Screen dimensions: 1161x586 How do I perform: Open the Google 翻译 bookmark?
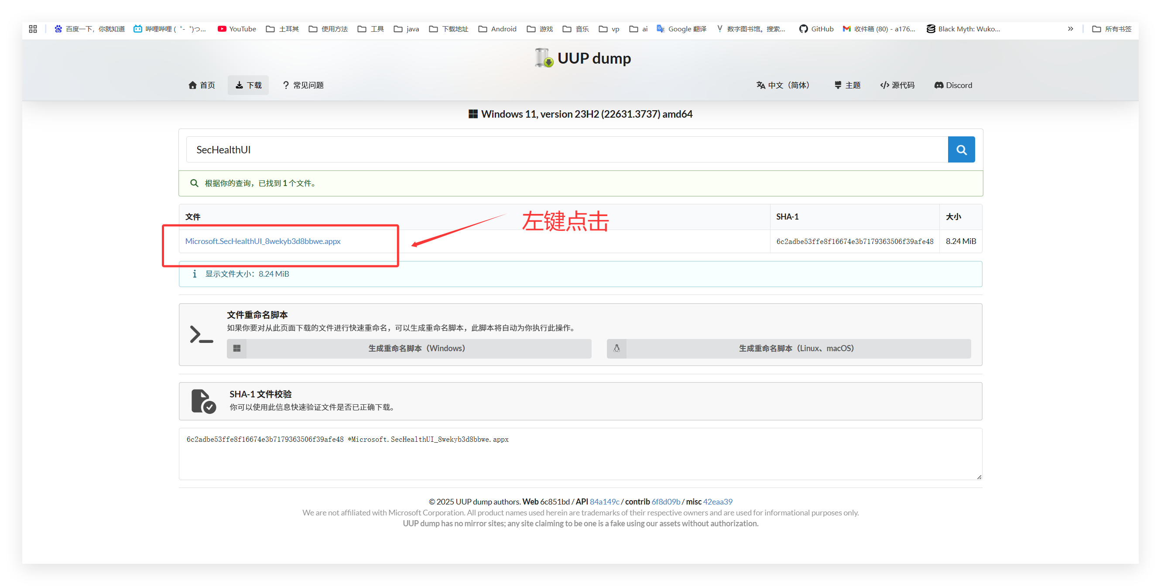[x=682, y=29]
